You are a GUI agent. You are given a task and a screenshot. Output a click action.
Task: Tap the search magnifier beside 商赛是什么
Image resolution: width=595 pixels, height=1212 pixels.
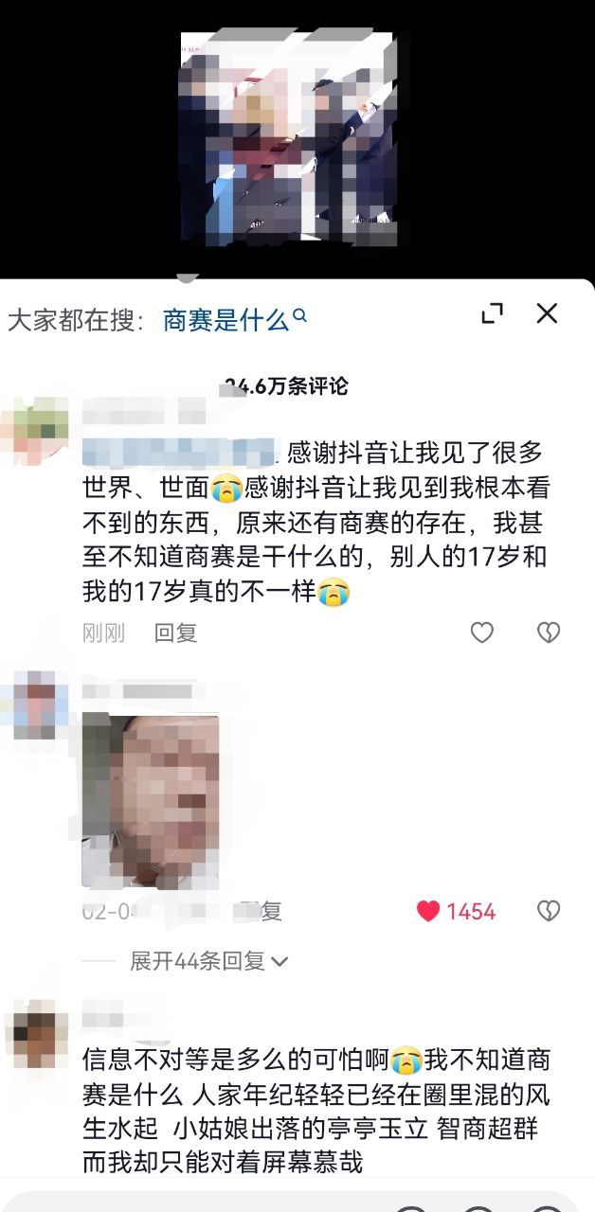tap(300, 316)
